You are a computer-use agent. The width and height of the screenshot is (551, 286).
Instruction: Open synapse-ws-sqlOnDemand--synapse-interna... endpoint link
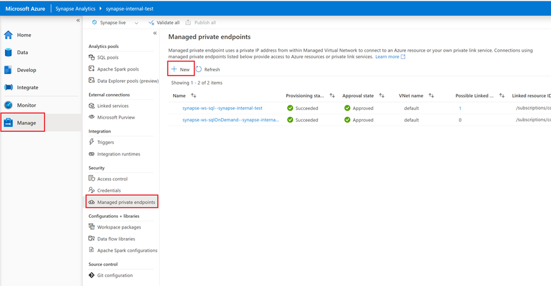(231, 120)
